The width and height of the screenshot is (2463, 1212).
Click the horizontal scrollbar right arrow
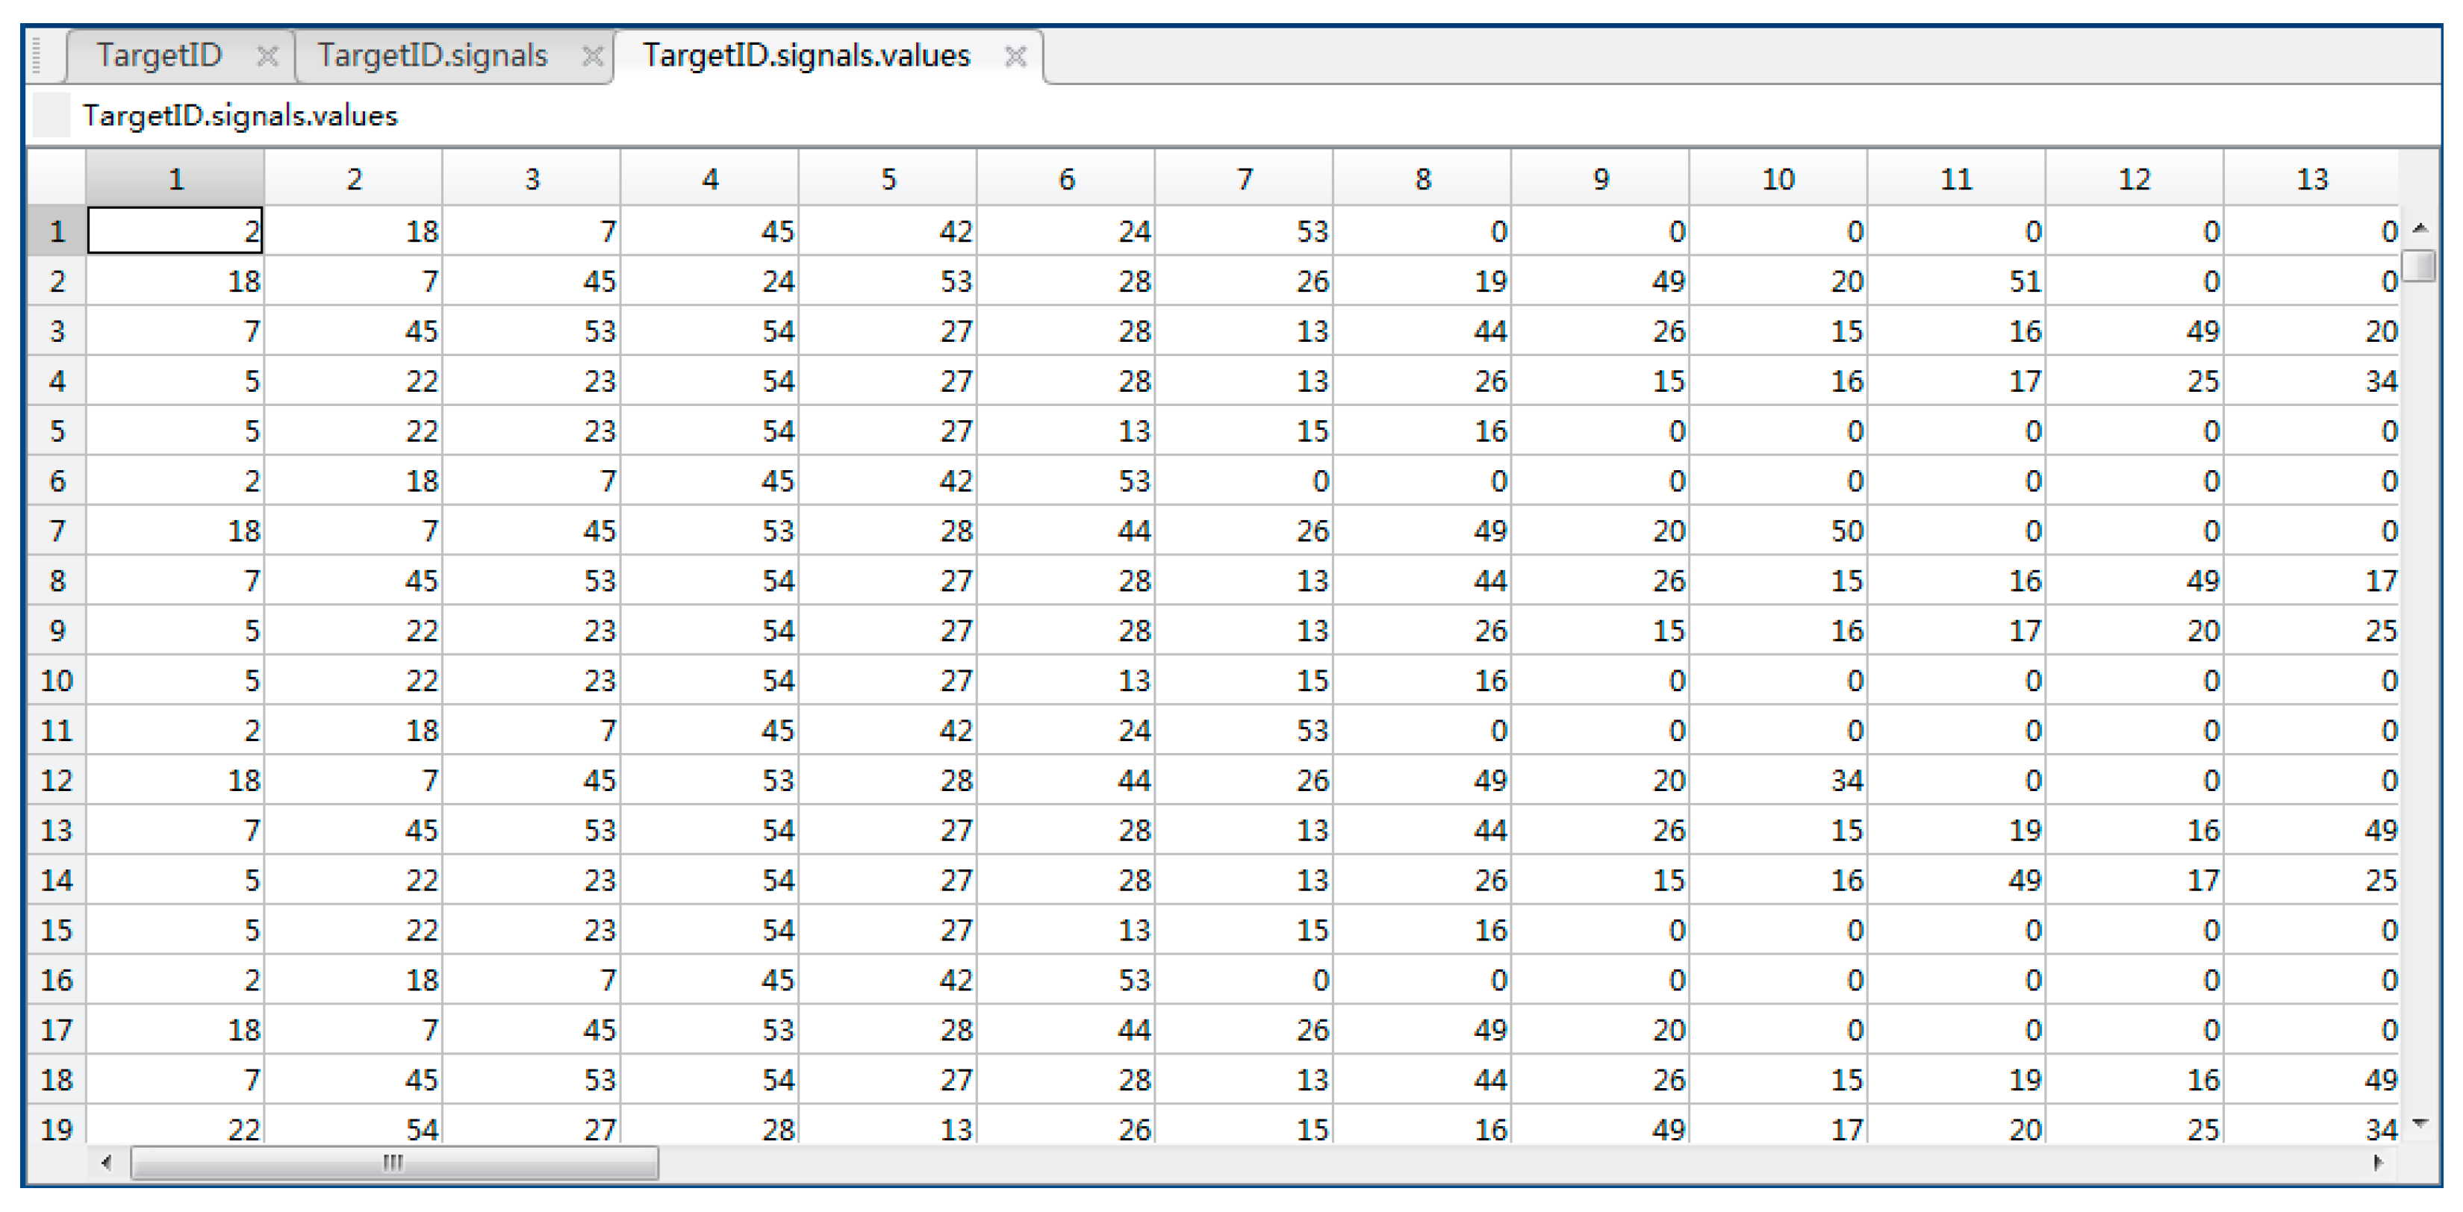(x=2378, y=1163)
